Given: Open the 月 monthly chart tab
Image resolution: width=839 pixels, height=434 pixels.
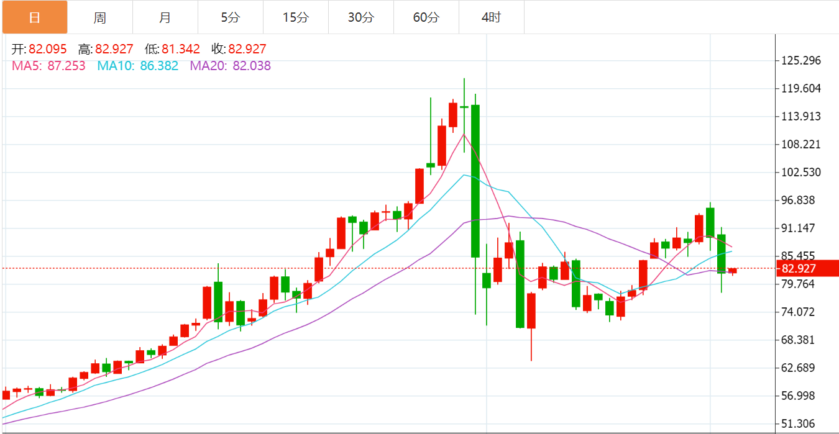Looking at the screenshot, I should 165,17.
